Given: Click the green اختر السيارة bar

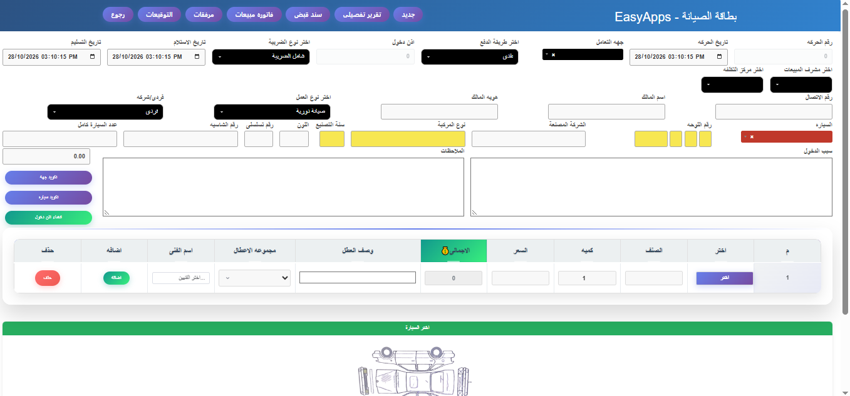Looking at the screenshot, I should [417, 328].
